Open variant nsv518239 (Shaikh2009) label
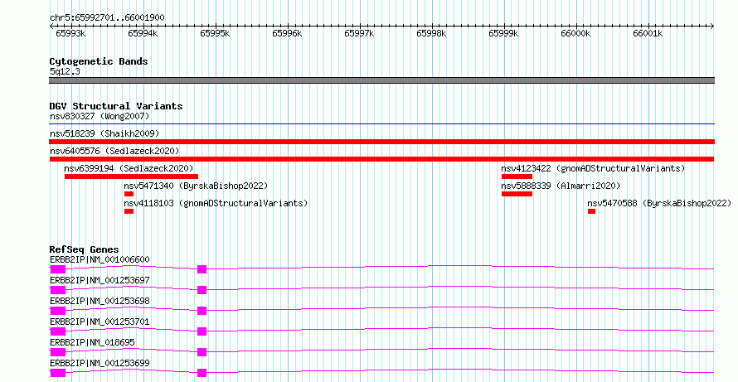The width and height of the screenshot is (738, 382). pos(104,133)
